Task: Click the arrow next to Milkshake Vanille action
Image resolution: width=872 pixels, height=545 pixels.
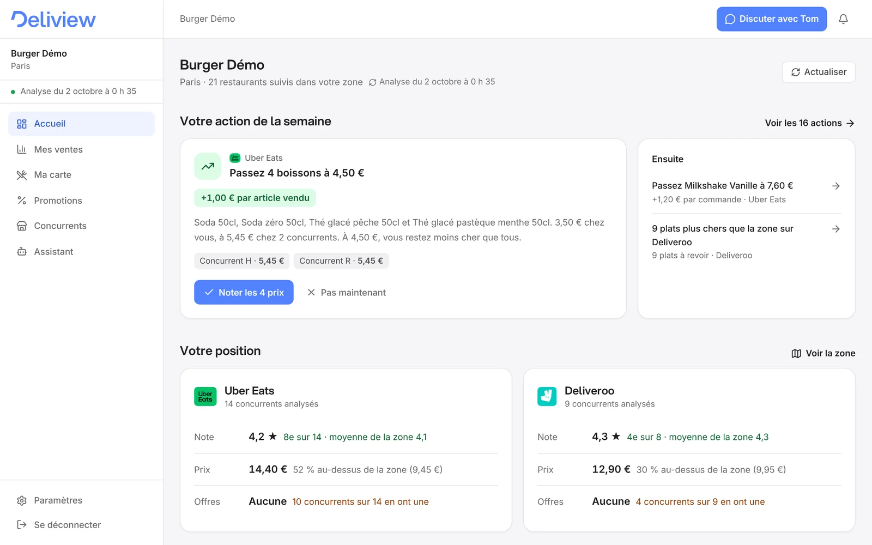Action: coord(836,186)
